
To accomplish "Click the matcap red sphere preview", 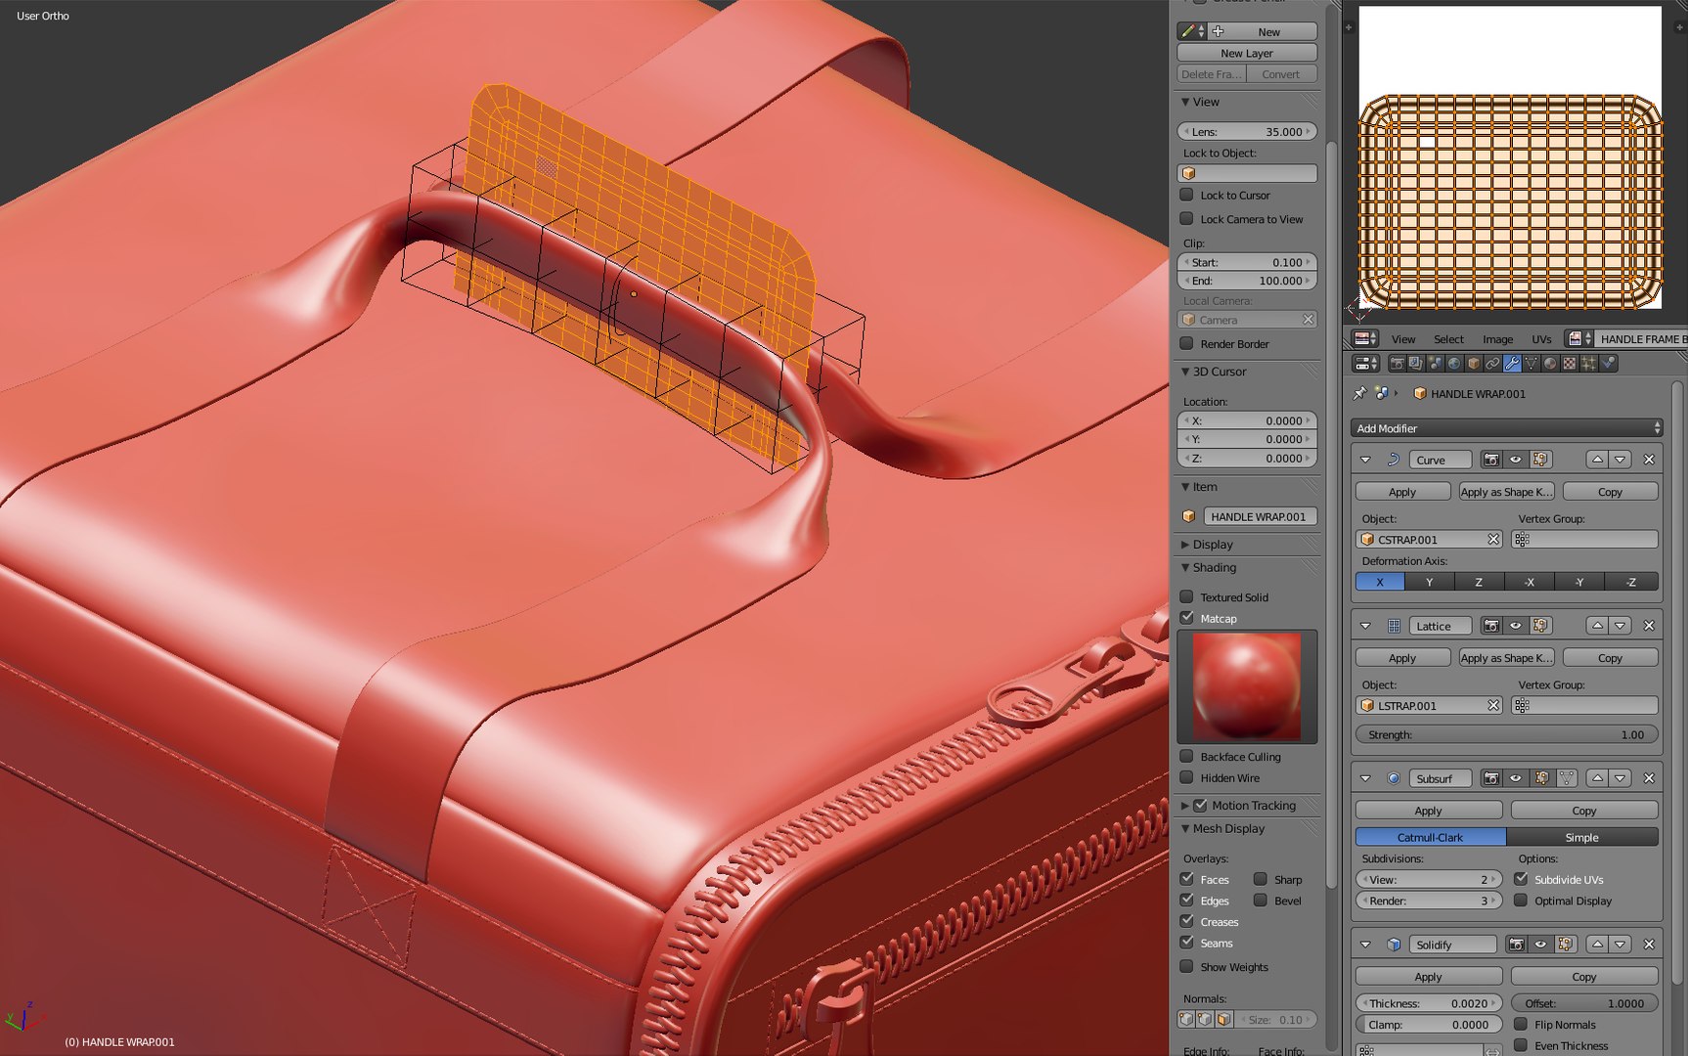I will 1247,686.
